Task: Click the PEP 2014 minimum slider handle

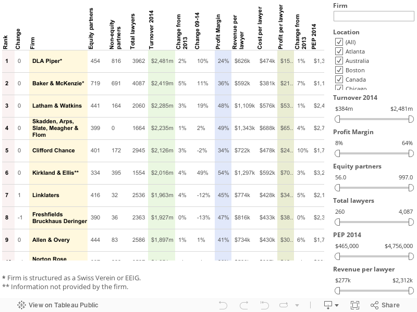Action: [337, 256]
